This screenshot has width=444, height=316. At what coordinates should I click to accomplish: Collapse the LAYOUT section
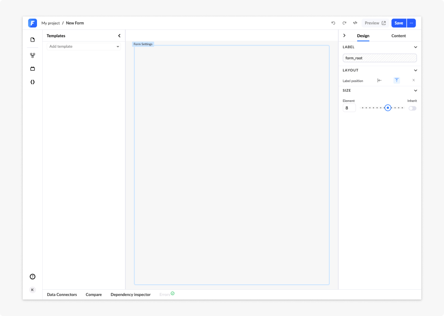tap(415, 70)
